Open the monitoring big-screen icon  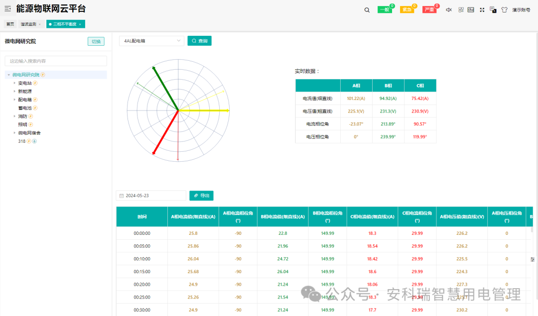(x=471, y=10)
